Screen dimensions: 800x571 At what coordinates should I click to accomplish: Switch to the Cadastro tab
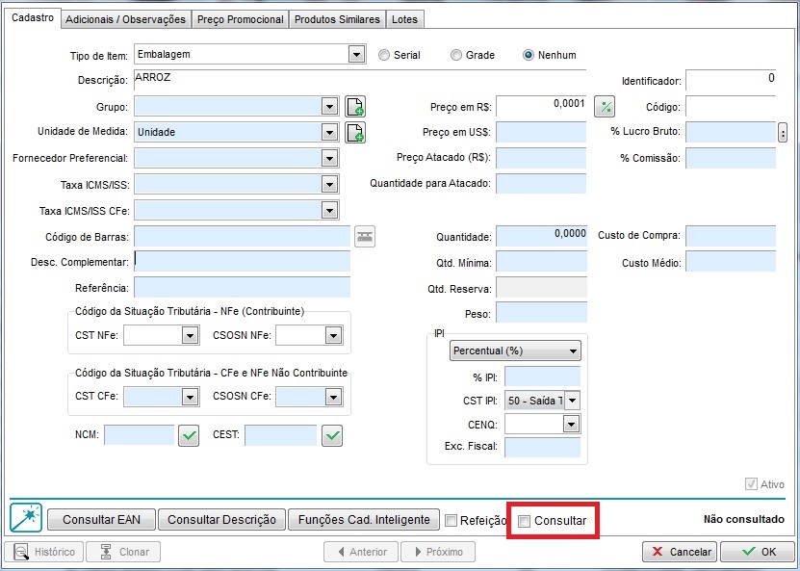click(33, 18)
